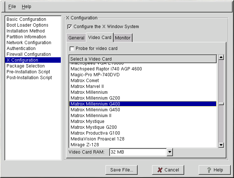Screen dimensions: 234x178
Task: Switch to the General tab
Action: click(x=76, y=38)
